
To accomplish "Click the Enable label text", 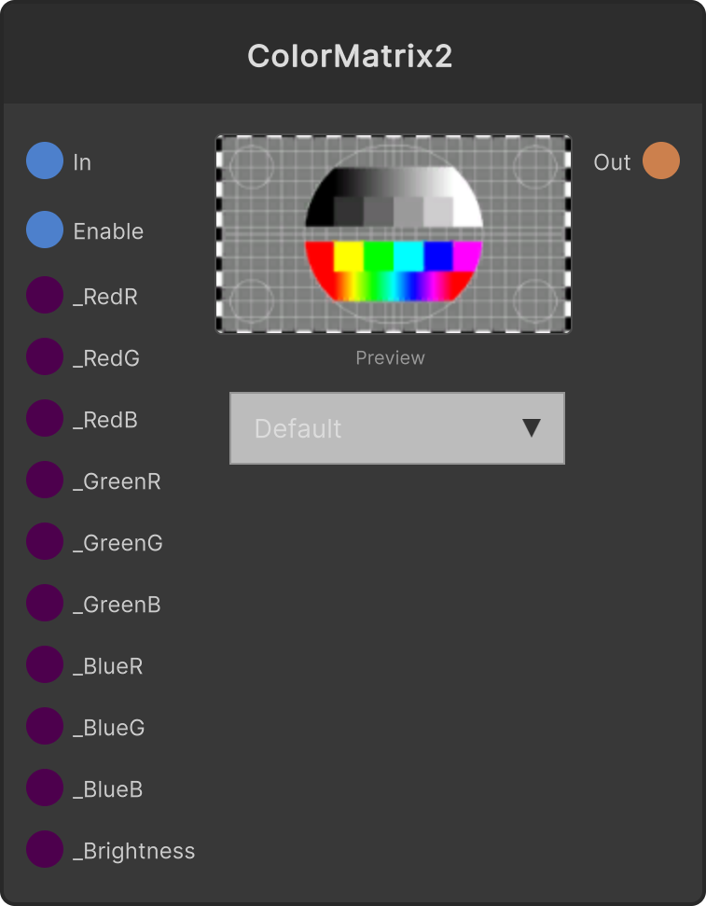I will [x=108, y=231].
